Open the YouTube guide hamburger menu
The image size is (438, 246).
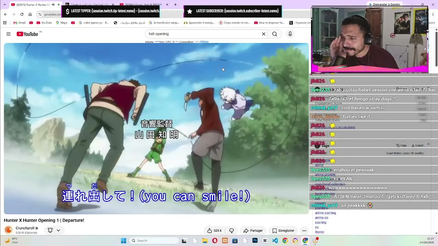[x=9, y=34]
